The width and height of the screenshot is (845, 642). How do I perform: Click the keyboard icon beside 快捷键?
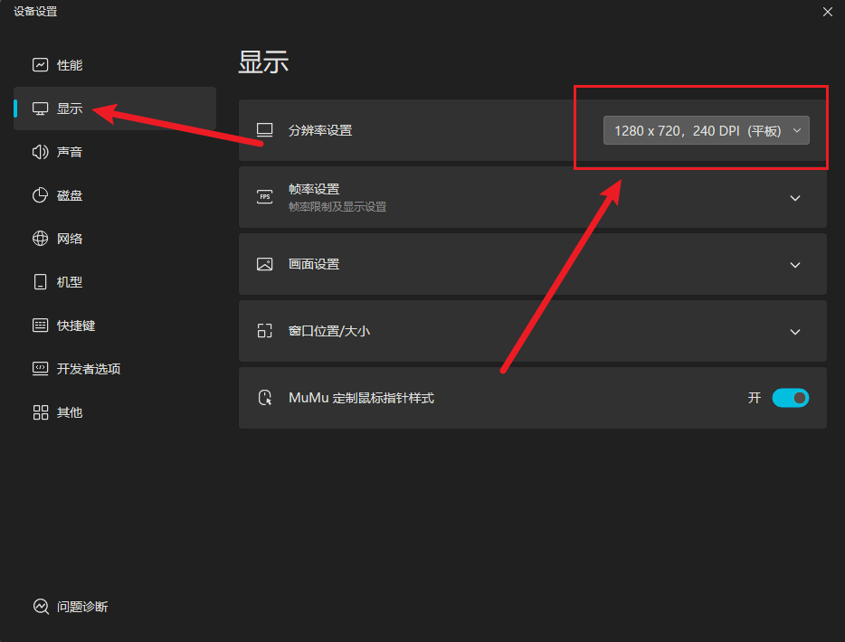click(x=41, y=326)
